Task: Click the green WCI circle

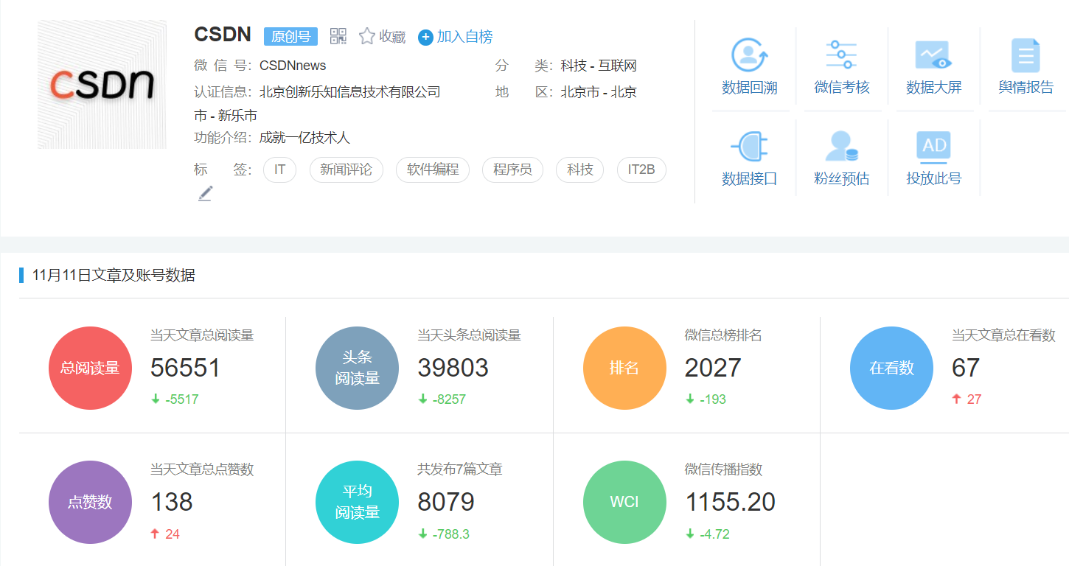Action: 624,501
